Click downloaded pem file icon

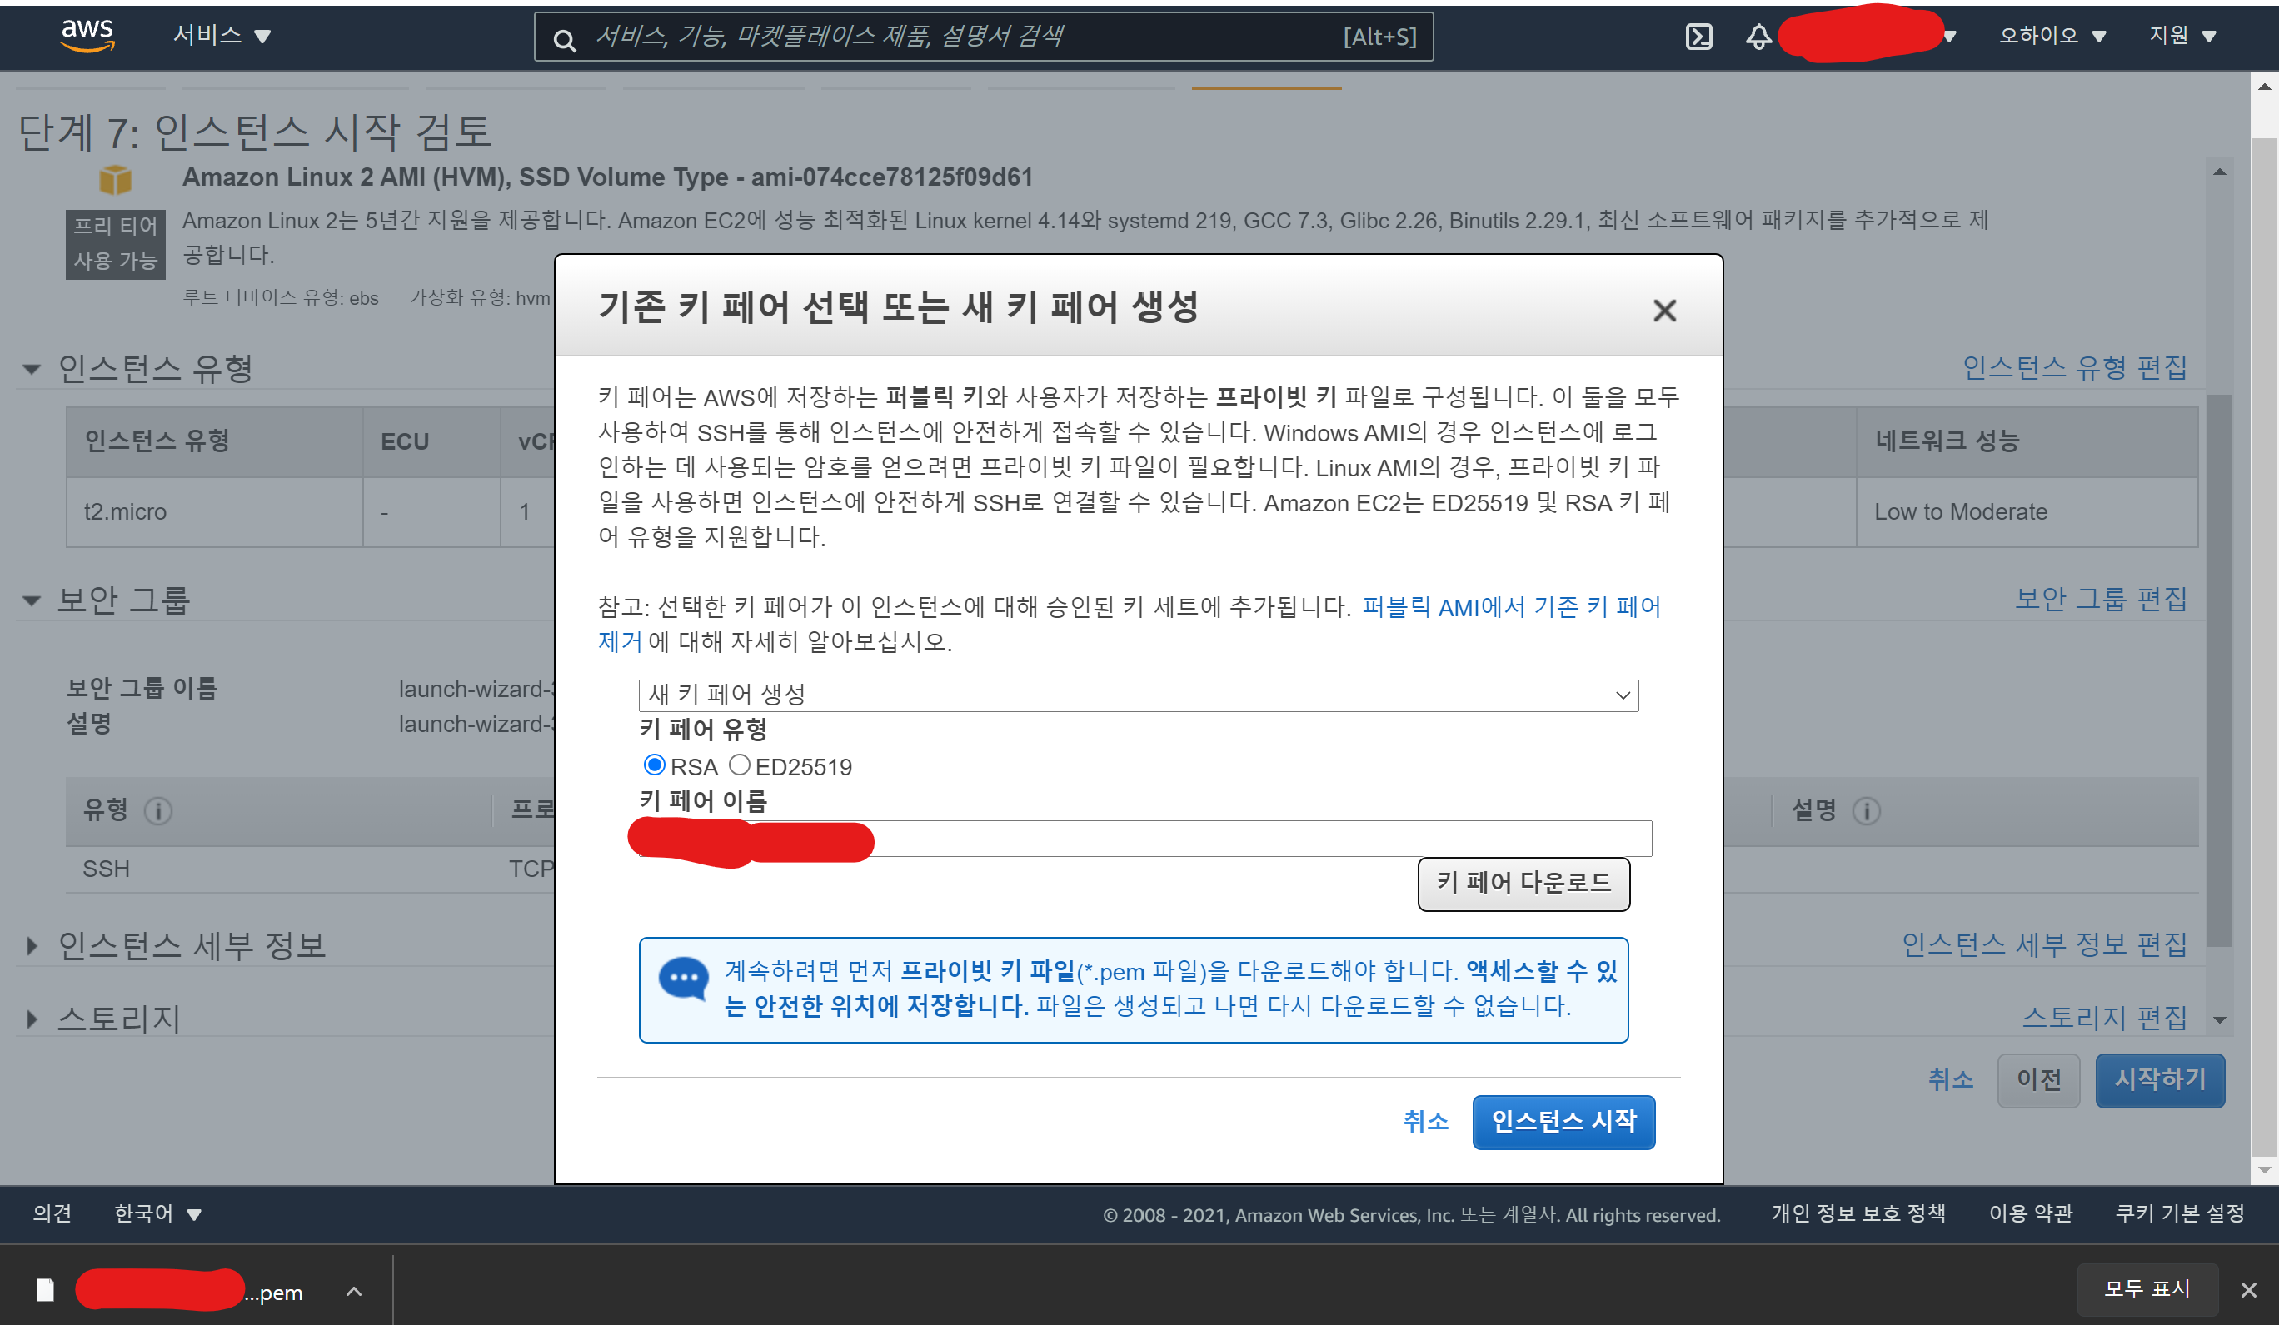click(45, 1290)
